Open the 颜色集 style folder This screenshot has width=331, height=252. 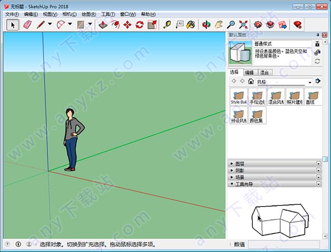(257, 116)
